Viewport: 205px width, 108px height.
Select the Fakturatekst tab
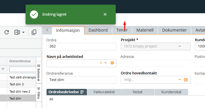click(x=104, y=92)
